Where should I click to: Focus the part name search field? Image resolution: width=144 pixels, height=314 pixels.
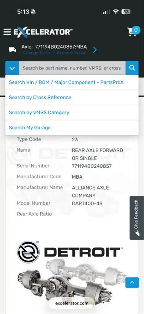(x=72, y=68)
